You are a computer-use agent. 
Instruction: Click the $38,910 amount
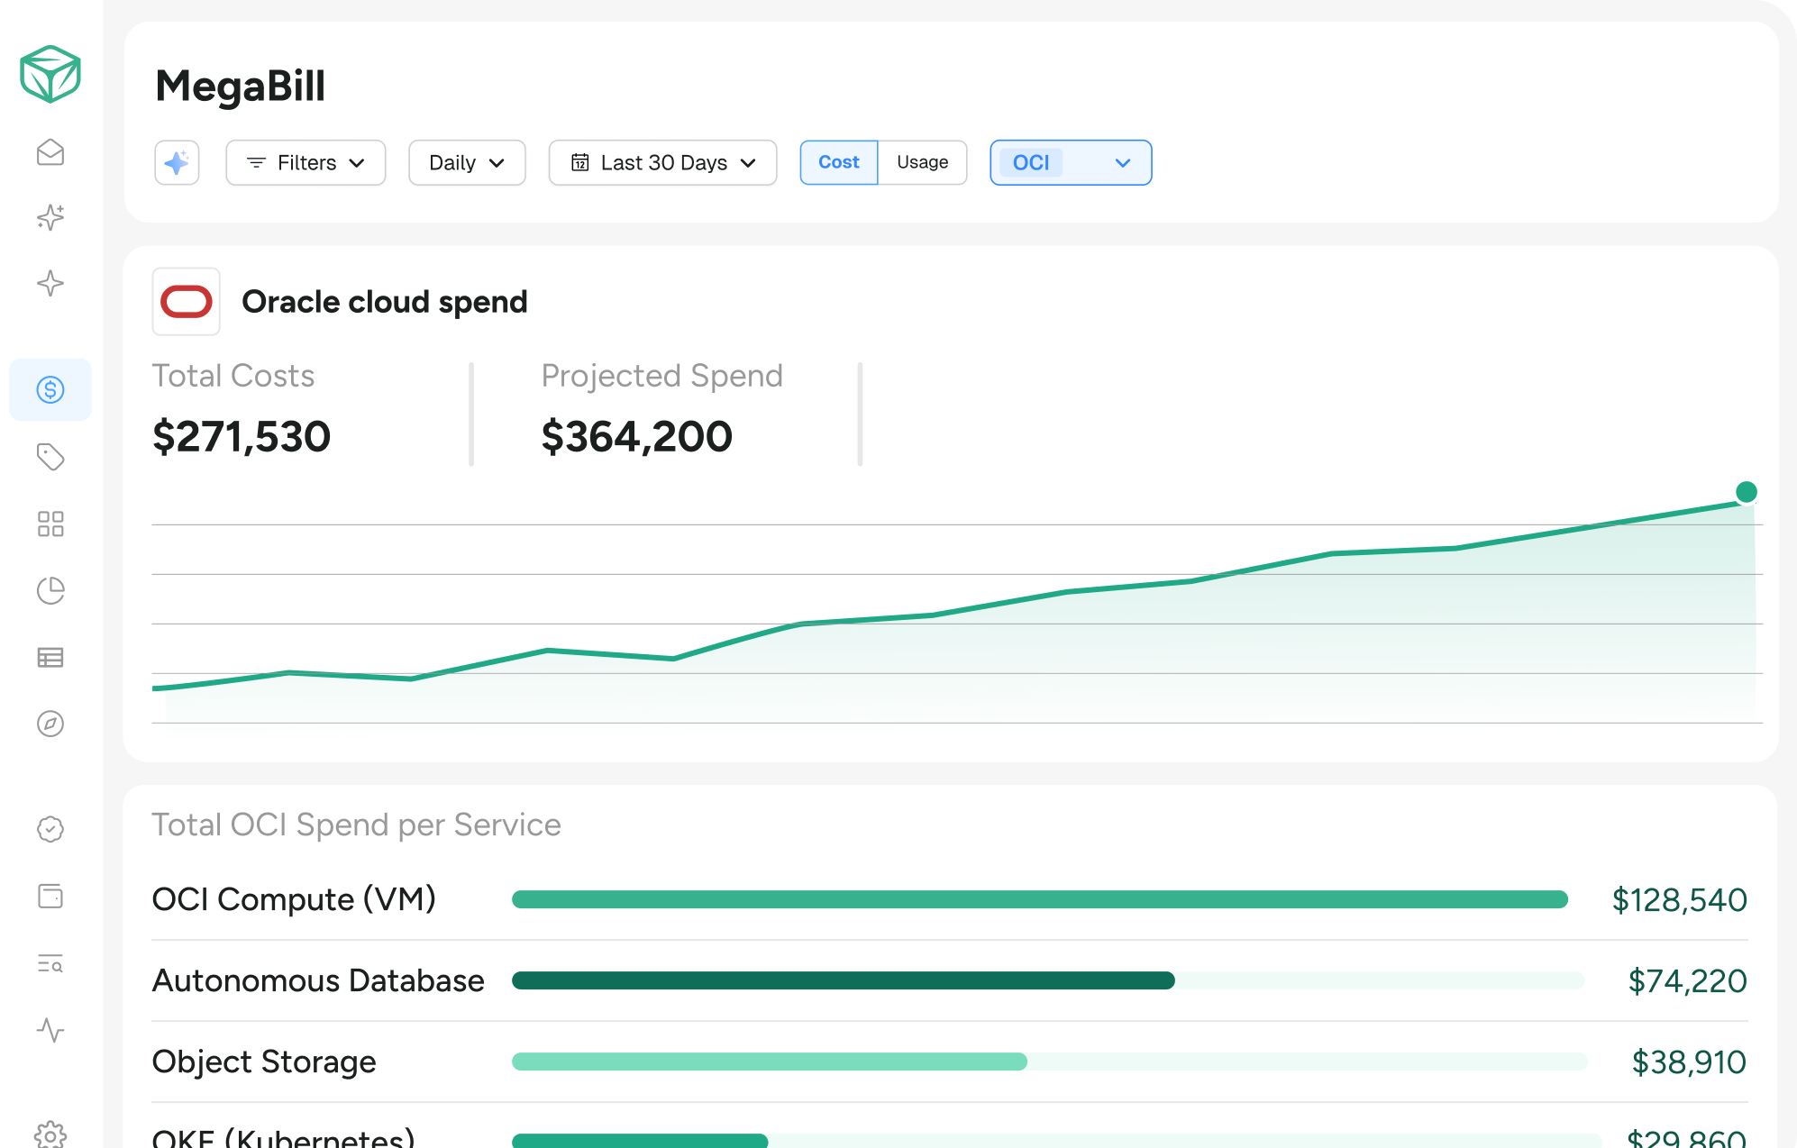(1690, 1062)
